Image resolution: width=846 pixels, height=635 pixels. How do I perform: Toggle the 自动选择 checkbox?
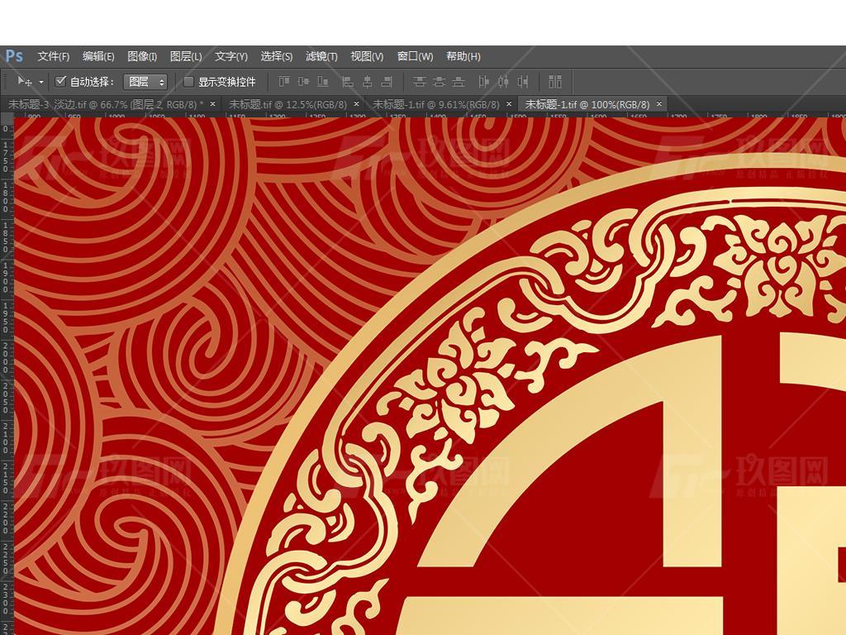coord(60,82)
